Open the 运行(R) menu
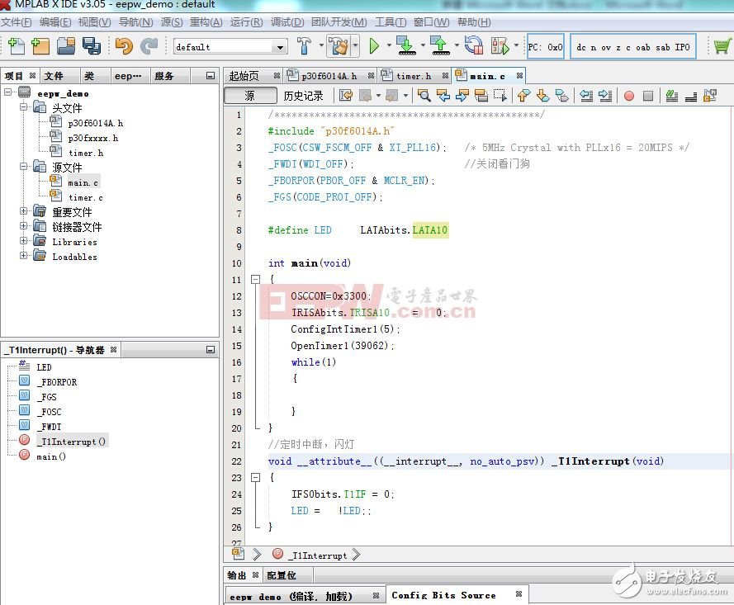The width and height of the screenshot is (734, 605). point(246,22)
